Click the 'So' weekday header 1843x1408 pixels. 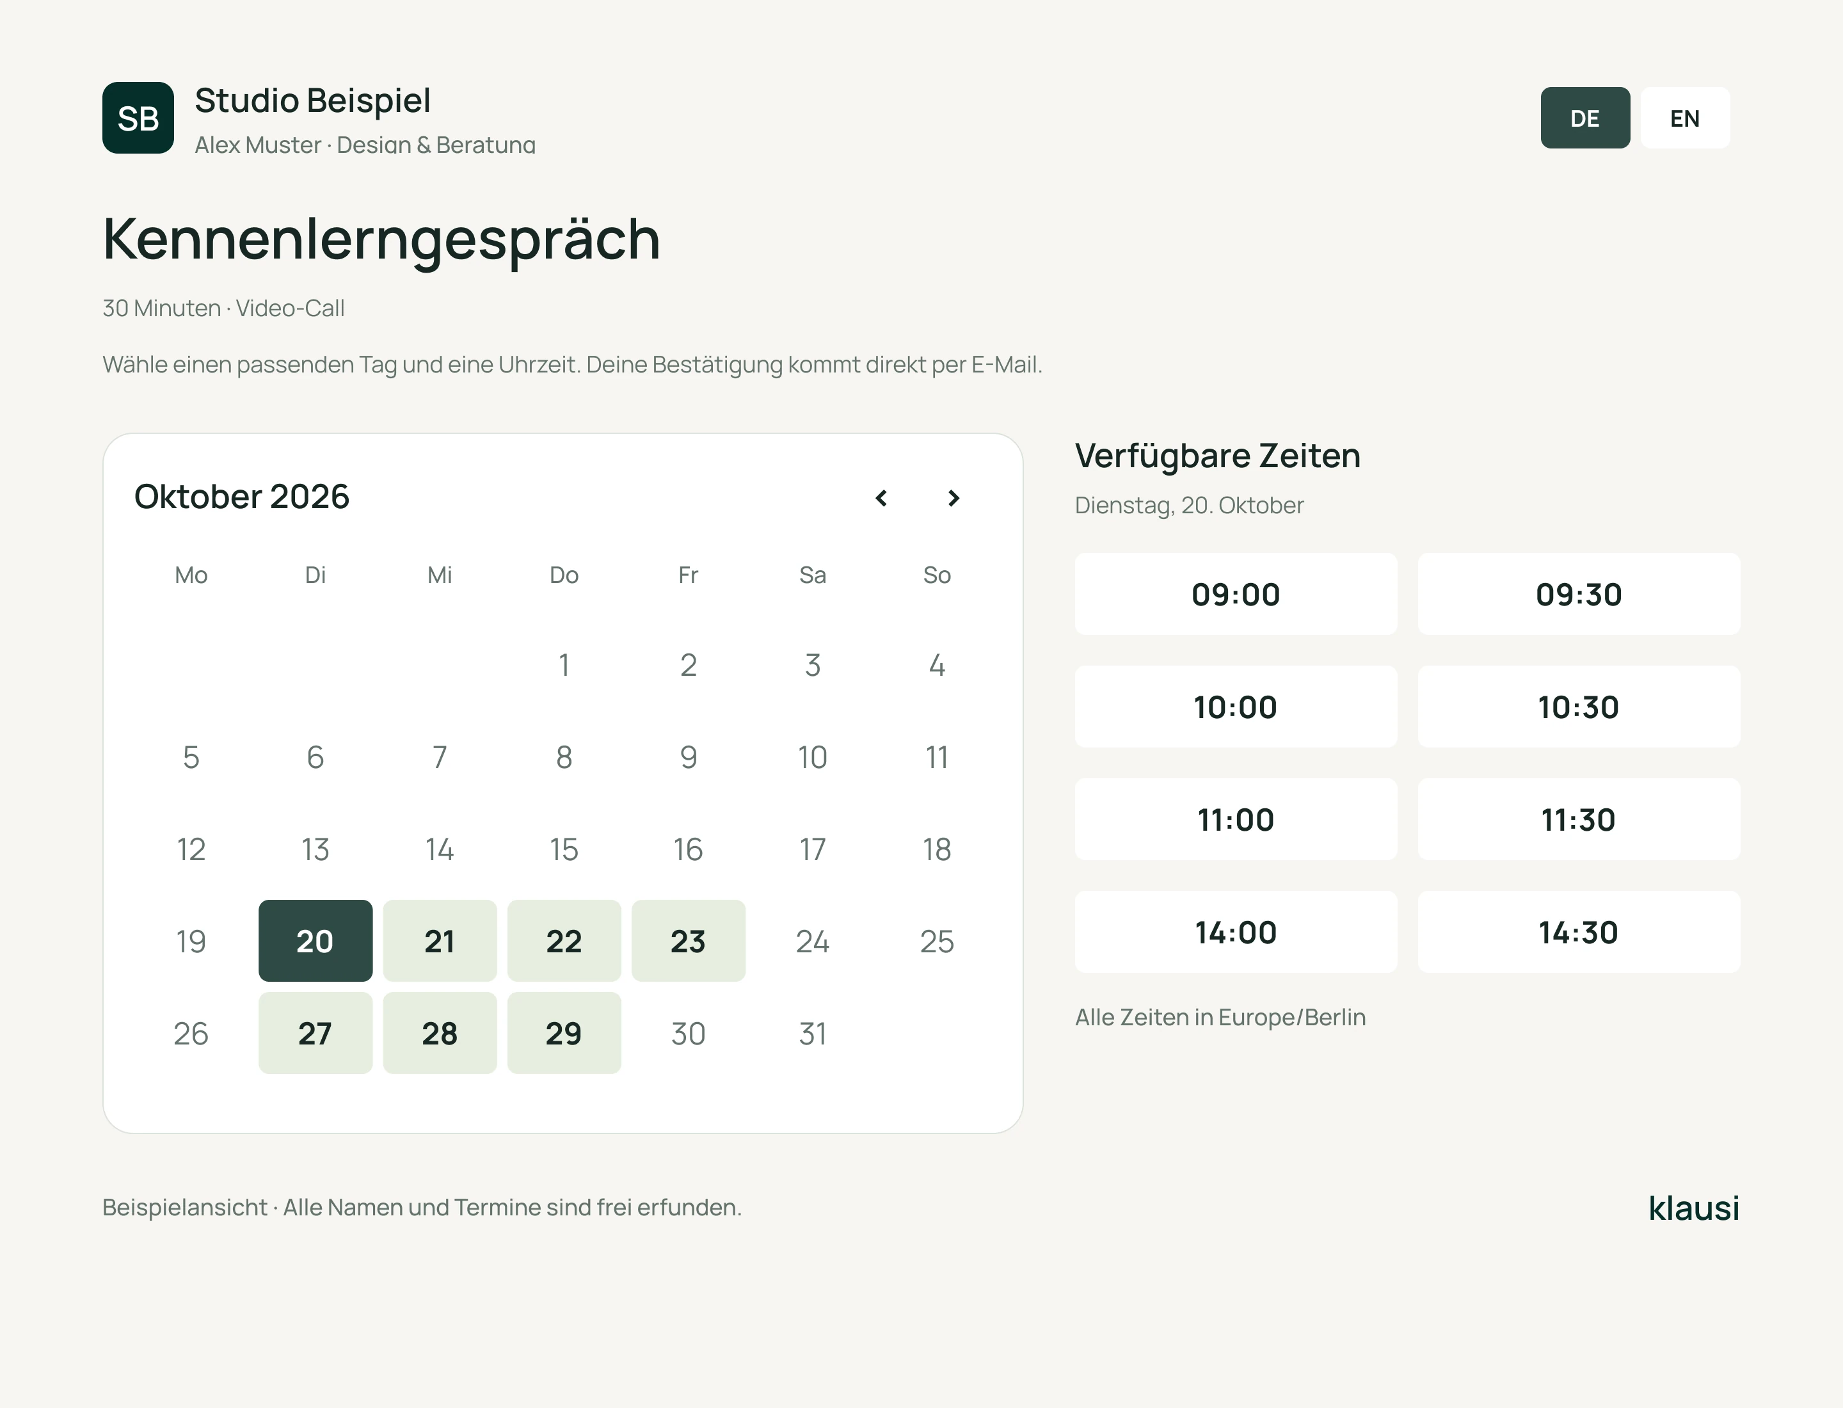click(937, 575)
